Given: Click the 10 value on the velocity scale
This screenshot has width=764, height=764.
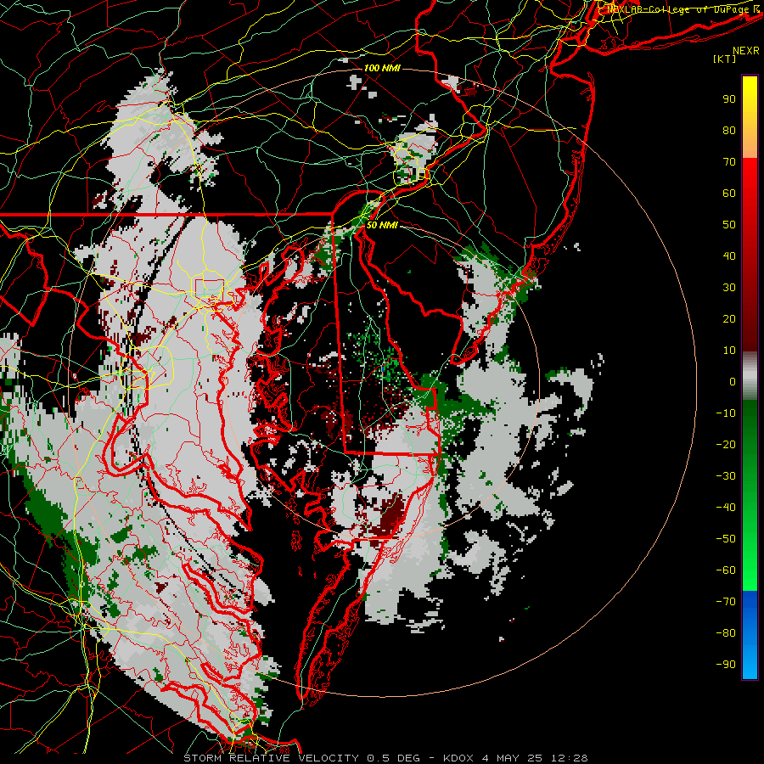Looking at the screenshot, I should (729, 351).
